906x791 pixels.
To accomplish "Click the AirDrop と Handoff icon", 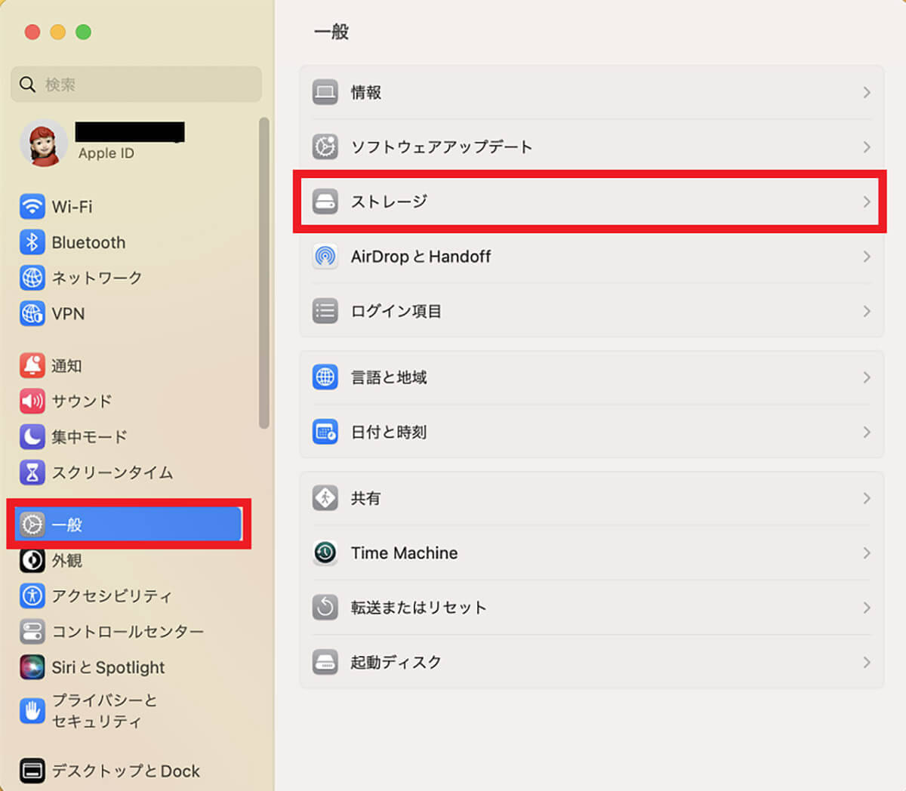I will 325,257.
